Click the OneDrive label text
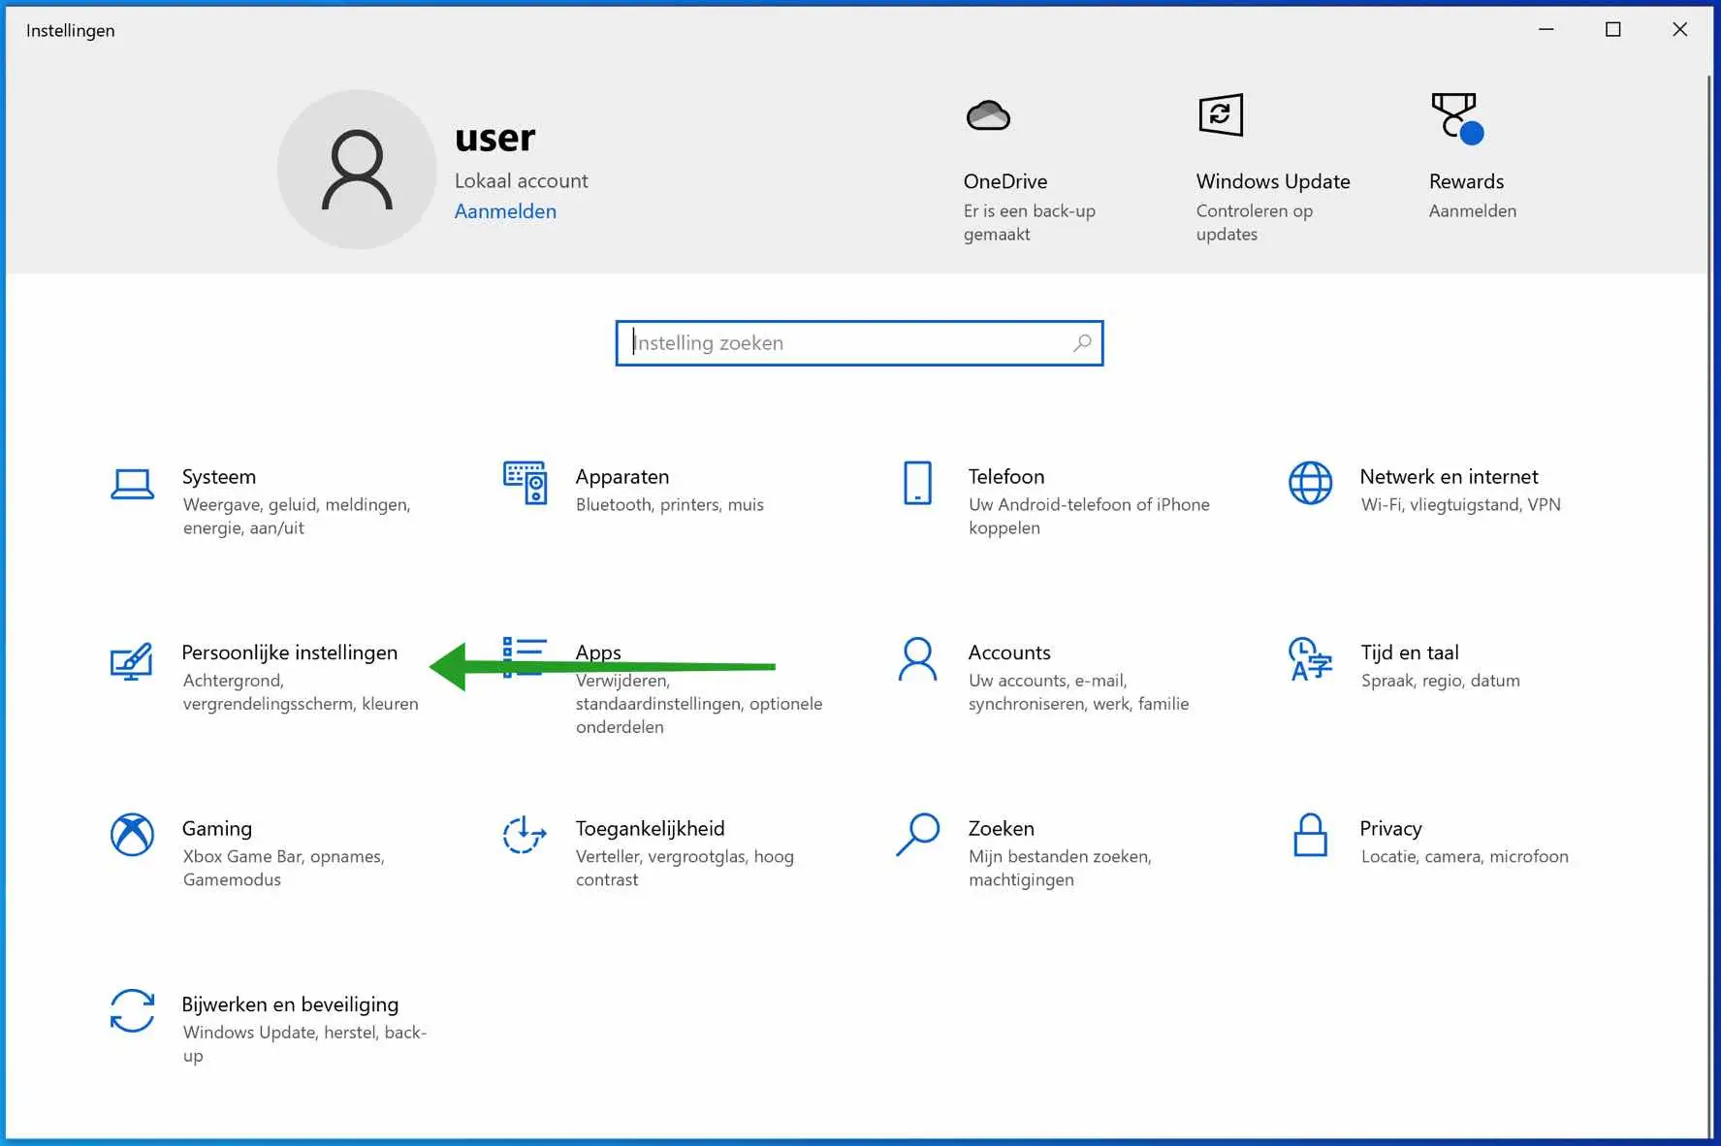The image size is (1721, 1146). [1005, 181]
